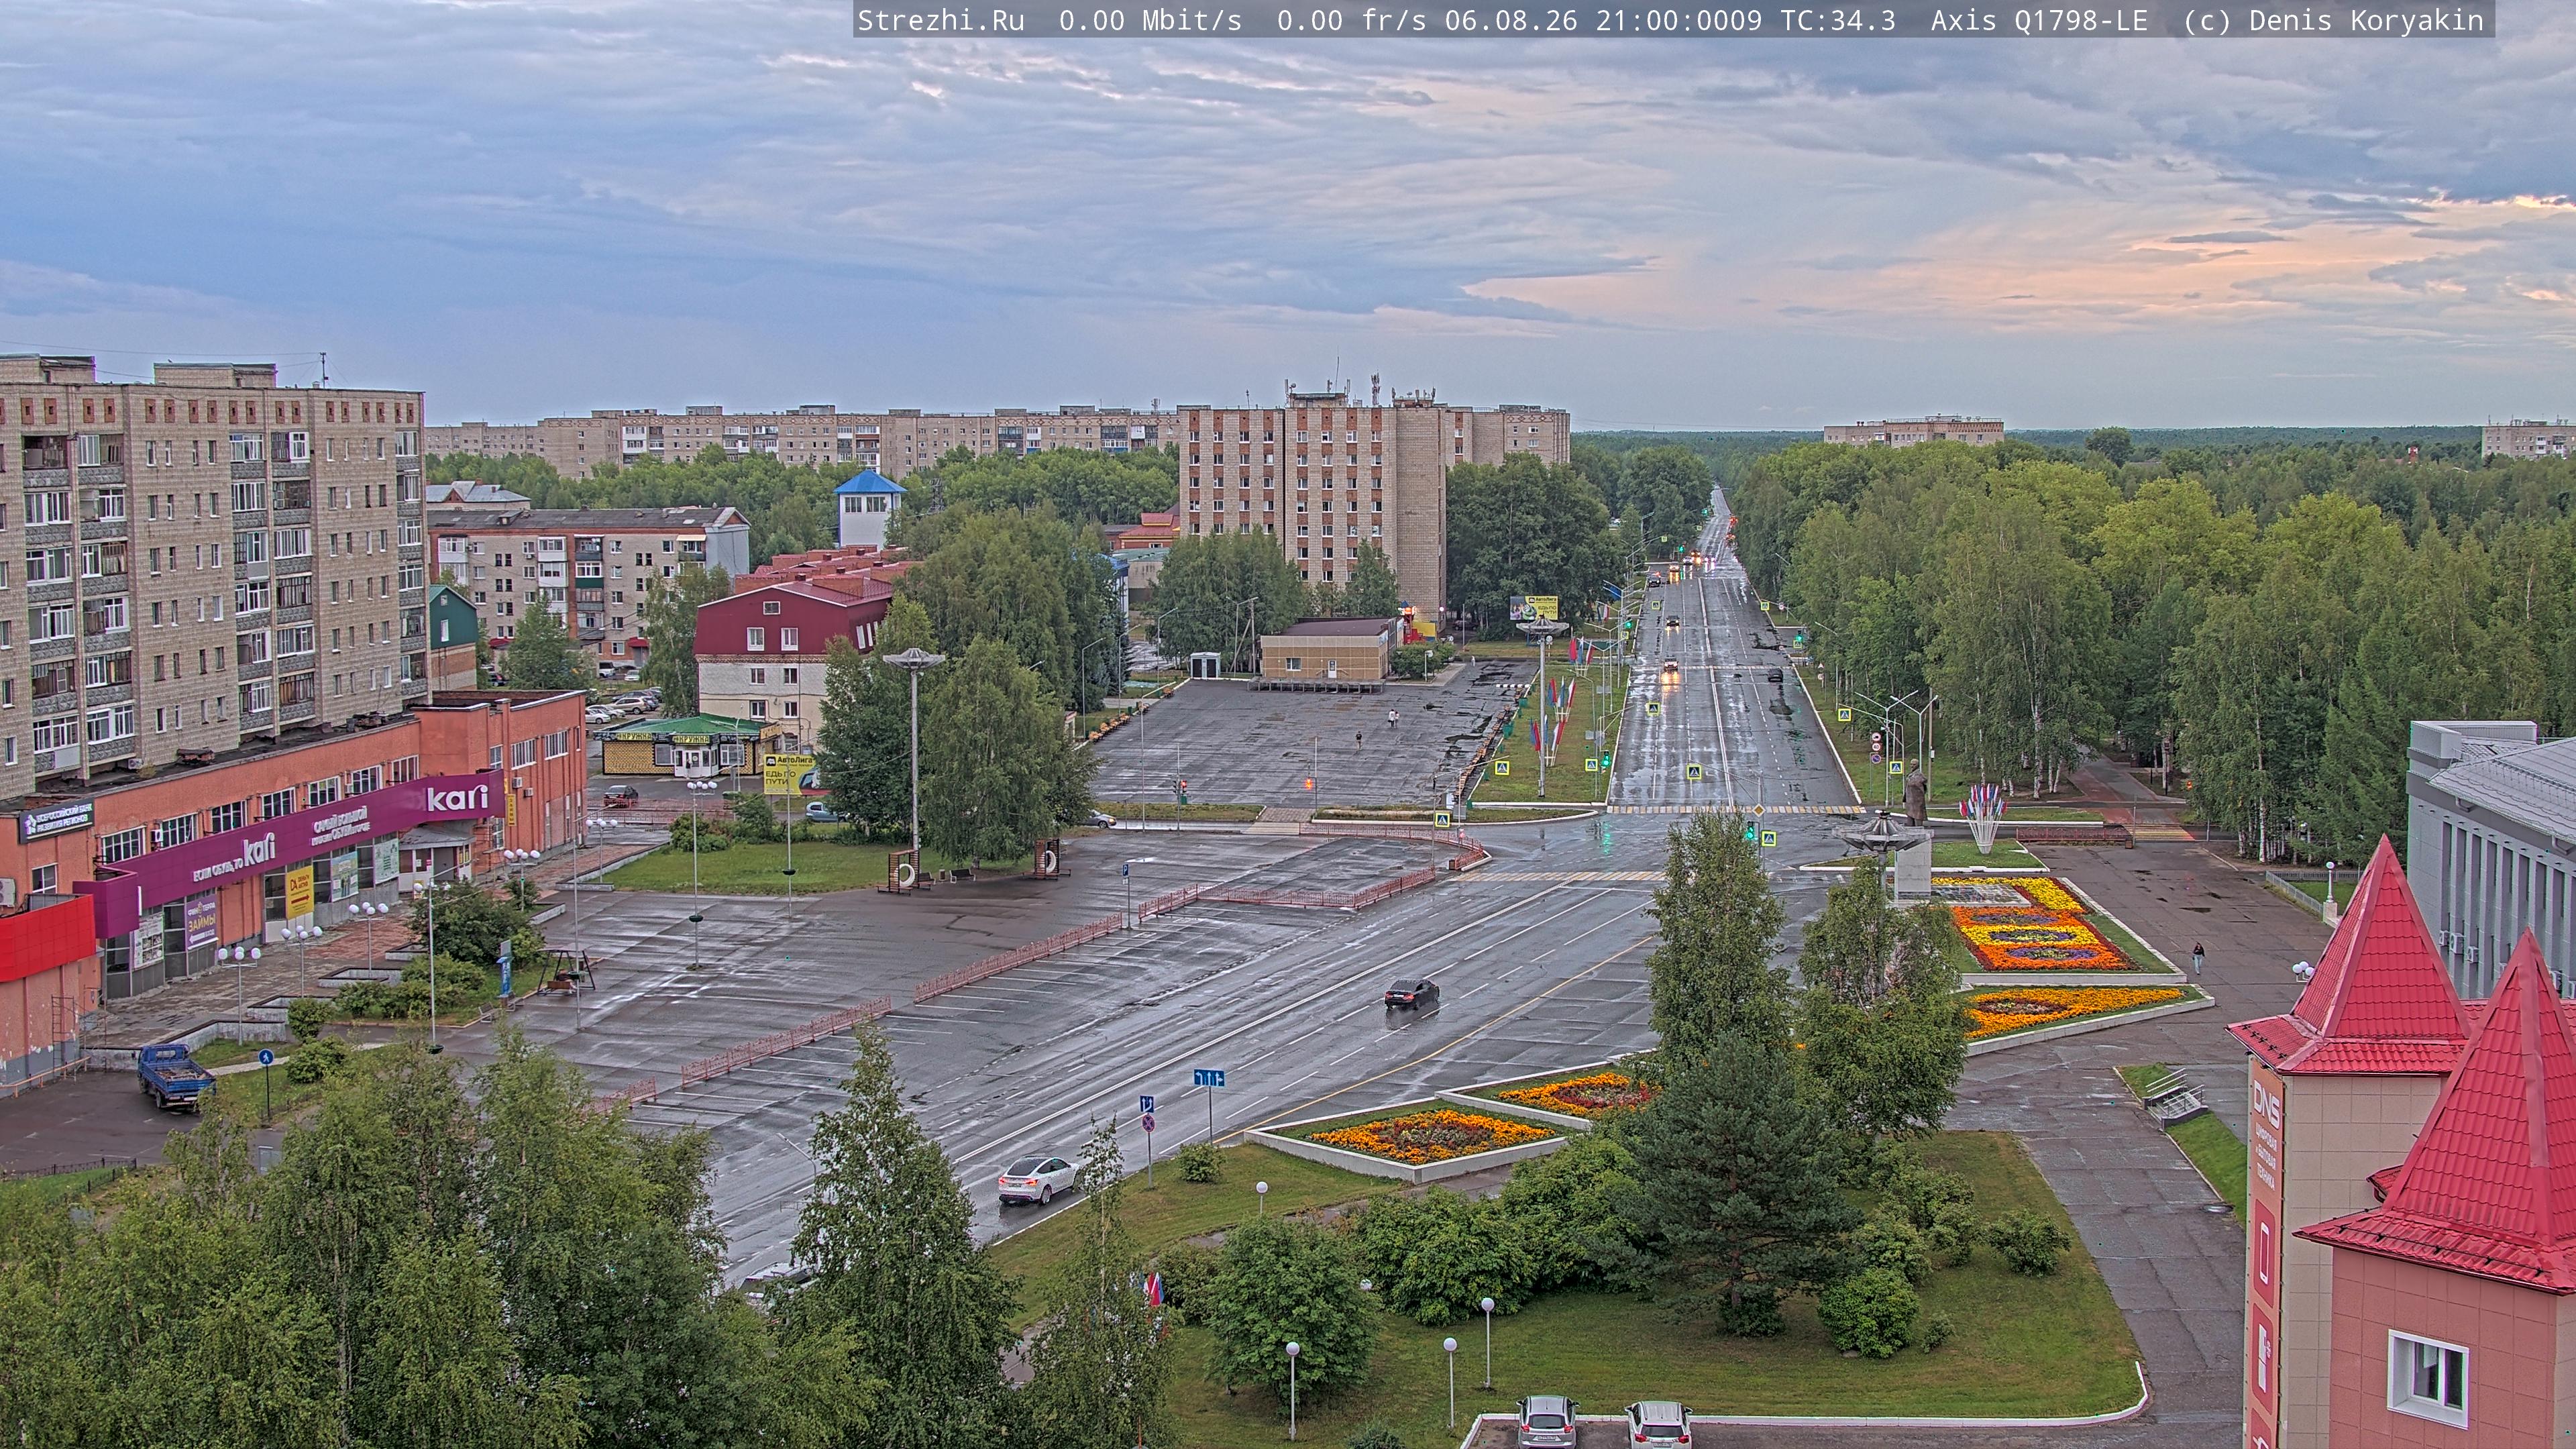Click the "Strezhi.Ru" overlay text
This screenshot has width=2576, height=1449.
941,21
